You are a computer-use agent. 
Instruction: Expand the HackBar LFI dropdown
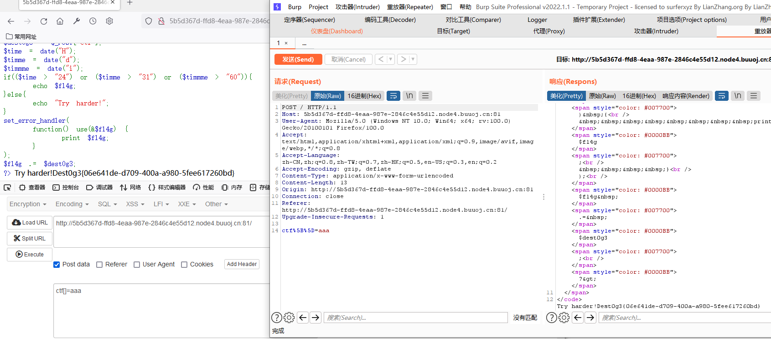[161, 204]
